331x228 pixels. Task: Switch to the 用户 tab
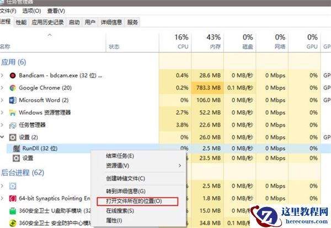(90, 22)
